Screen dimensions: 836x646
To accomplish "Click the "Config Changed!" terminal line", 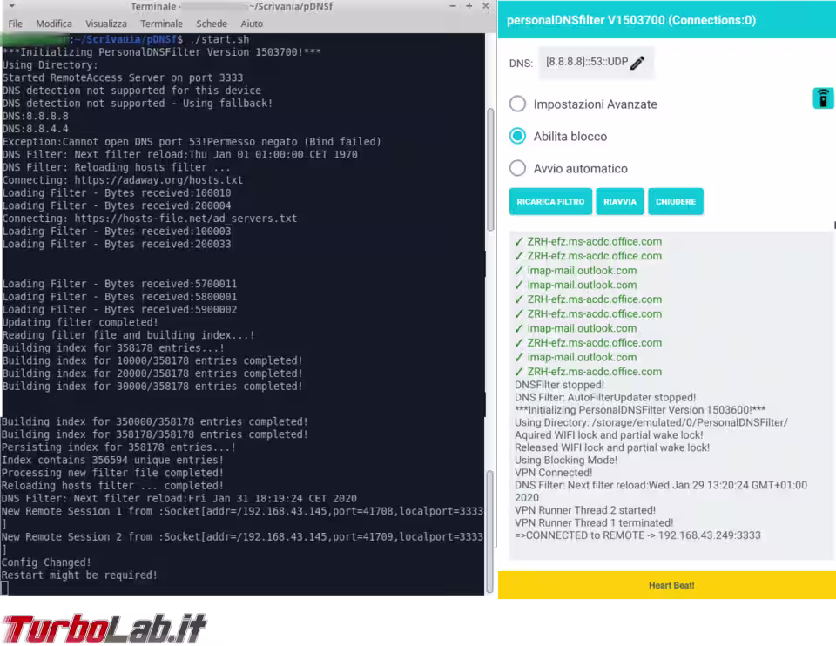I will [x=46, y=562].
